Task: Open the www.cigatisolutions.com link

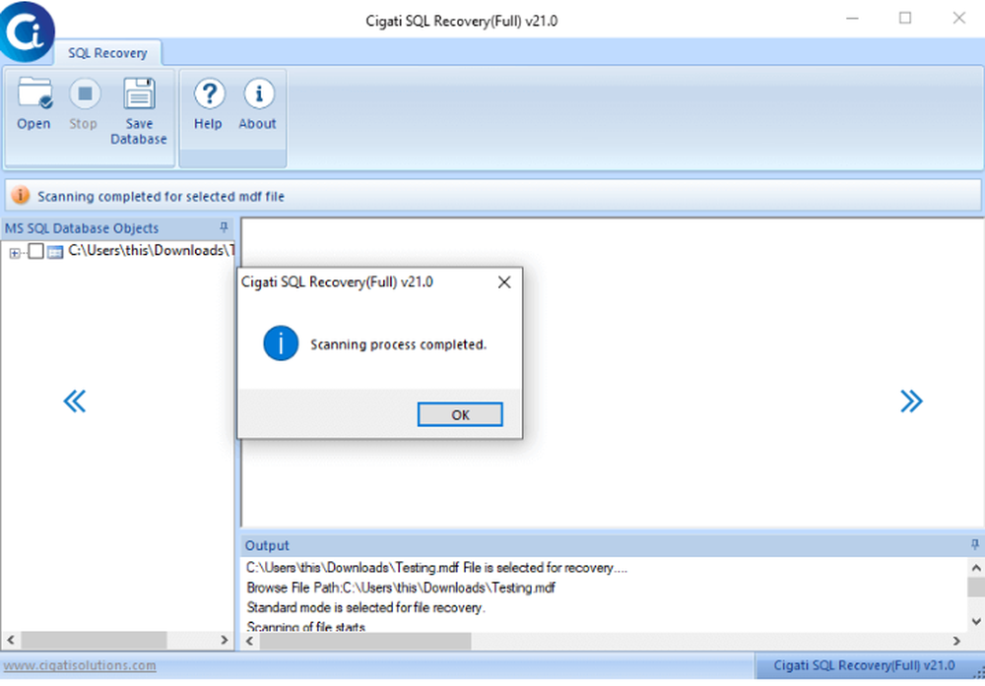Action: [80, 665]
